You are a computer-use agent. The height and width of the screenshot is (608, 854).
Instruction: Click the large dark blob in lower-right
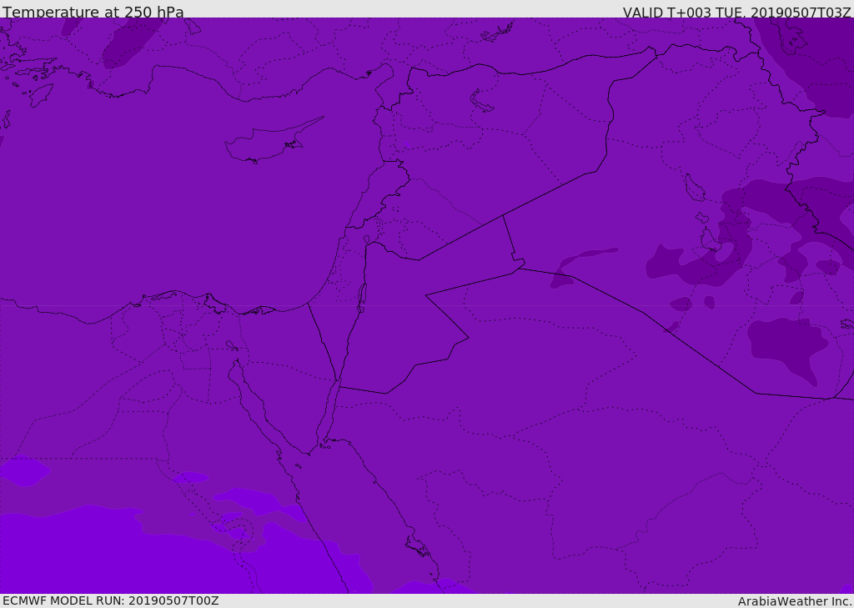(x=784, y=344)
